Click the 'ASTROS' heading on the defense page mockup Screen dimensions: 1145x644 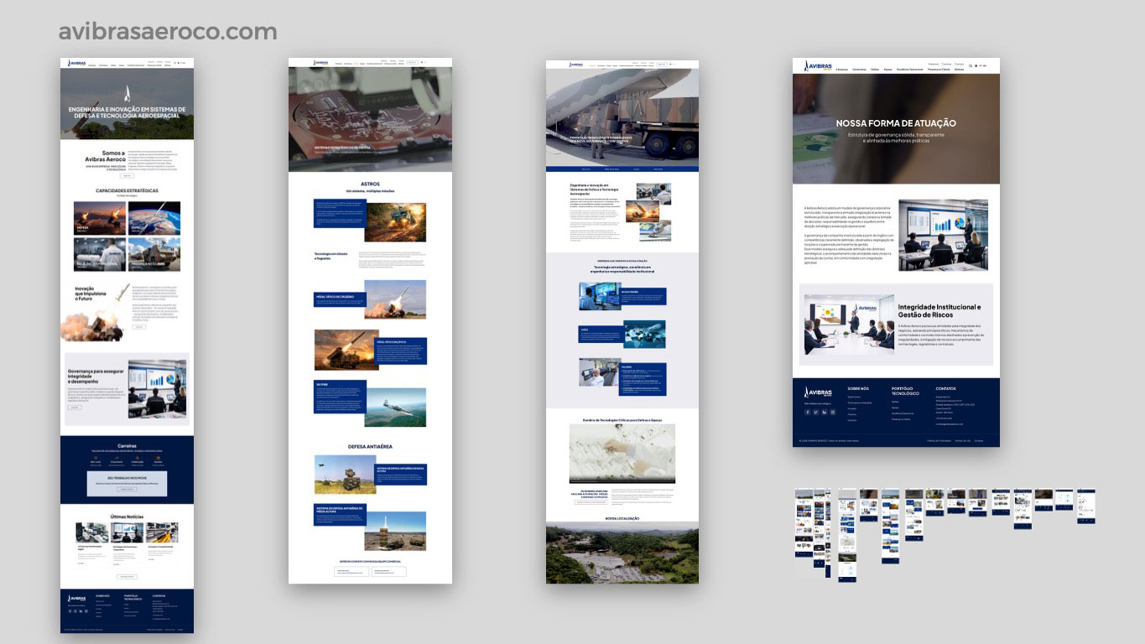[x=370, y=184]
